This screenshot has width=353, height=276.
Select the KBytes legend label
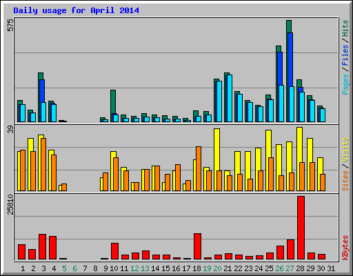point(345,248)
